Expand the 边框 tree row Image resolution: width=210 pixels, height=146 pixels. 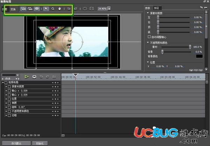click(x=6, y=116)
